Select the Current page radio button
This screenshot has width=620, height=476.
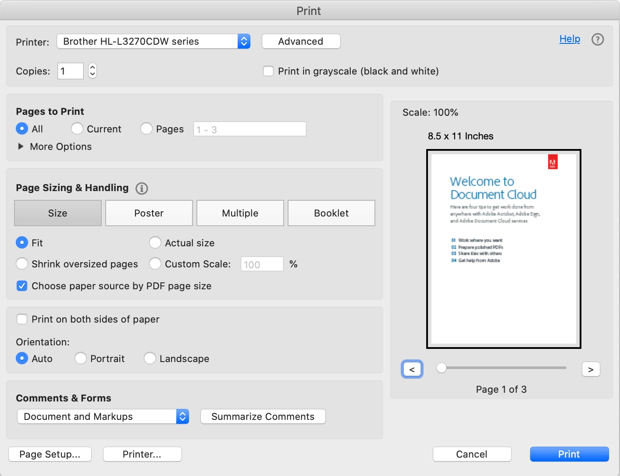pos(77,129)
